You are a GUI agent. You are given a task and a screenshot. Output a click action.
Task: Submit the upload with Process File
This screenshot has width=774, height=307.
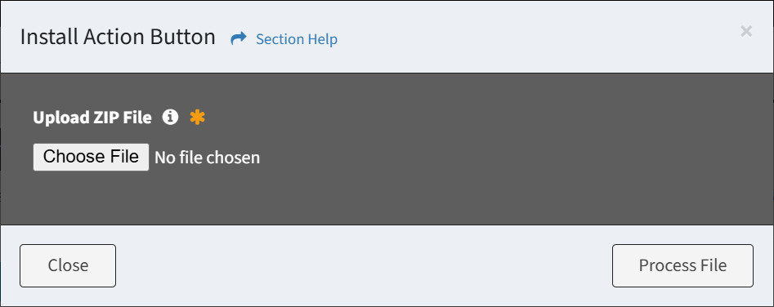(x=682, y=265)
